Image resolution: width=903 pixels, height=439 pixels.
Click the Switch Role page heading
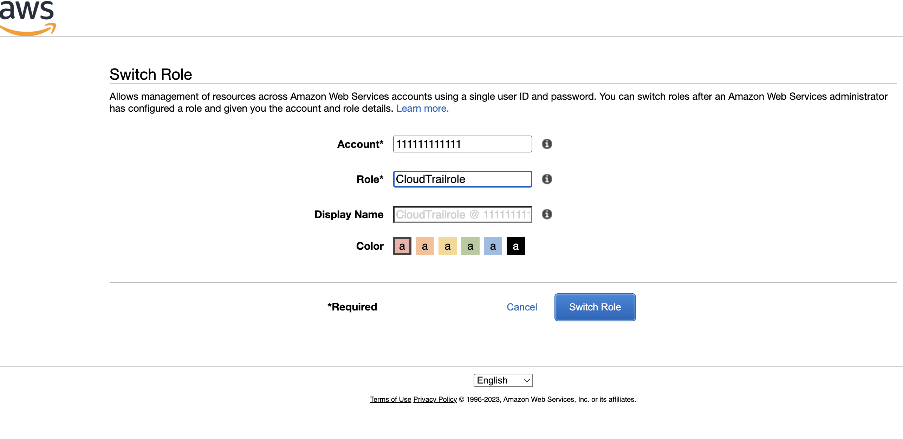click(x=151, y=74)
